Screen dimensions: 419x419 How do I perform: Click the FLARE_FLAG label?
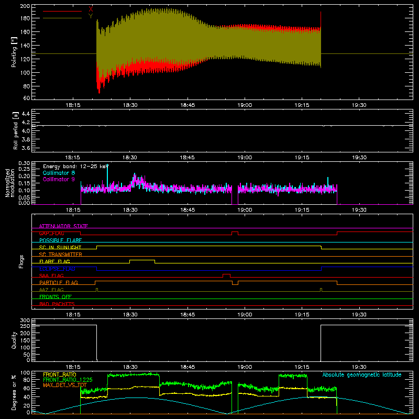[54, 261]
